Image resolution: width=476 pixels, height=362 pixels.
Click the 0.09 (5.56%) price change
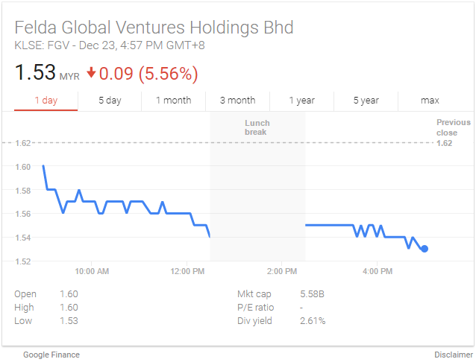[148, 74]
